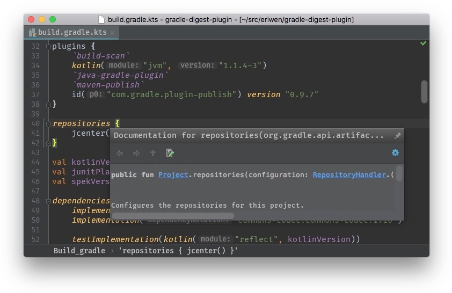Collapse the repositories block fold marker
The image size is (452, 293).
point(48,124)
